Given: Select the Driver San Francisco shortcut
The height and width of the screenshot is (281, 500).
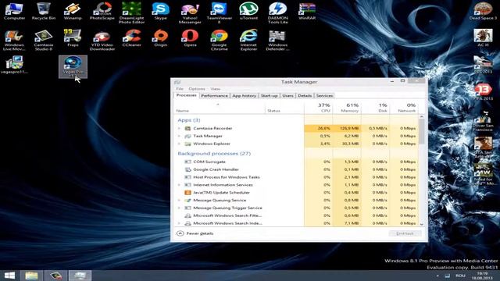Looking at the screenshot, I should 483,121.
